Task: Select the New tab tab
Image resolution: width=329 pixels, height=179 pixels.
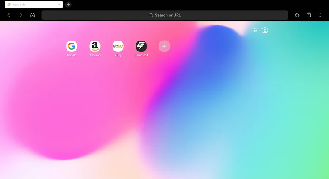Action: pos(34,5)
